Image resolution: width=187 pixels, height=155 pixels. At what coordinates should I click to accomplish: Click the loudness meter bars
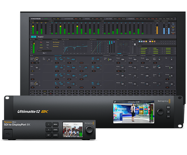click(166, 29)
